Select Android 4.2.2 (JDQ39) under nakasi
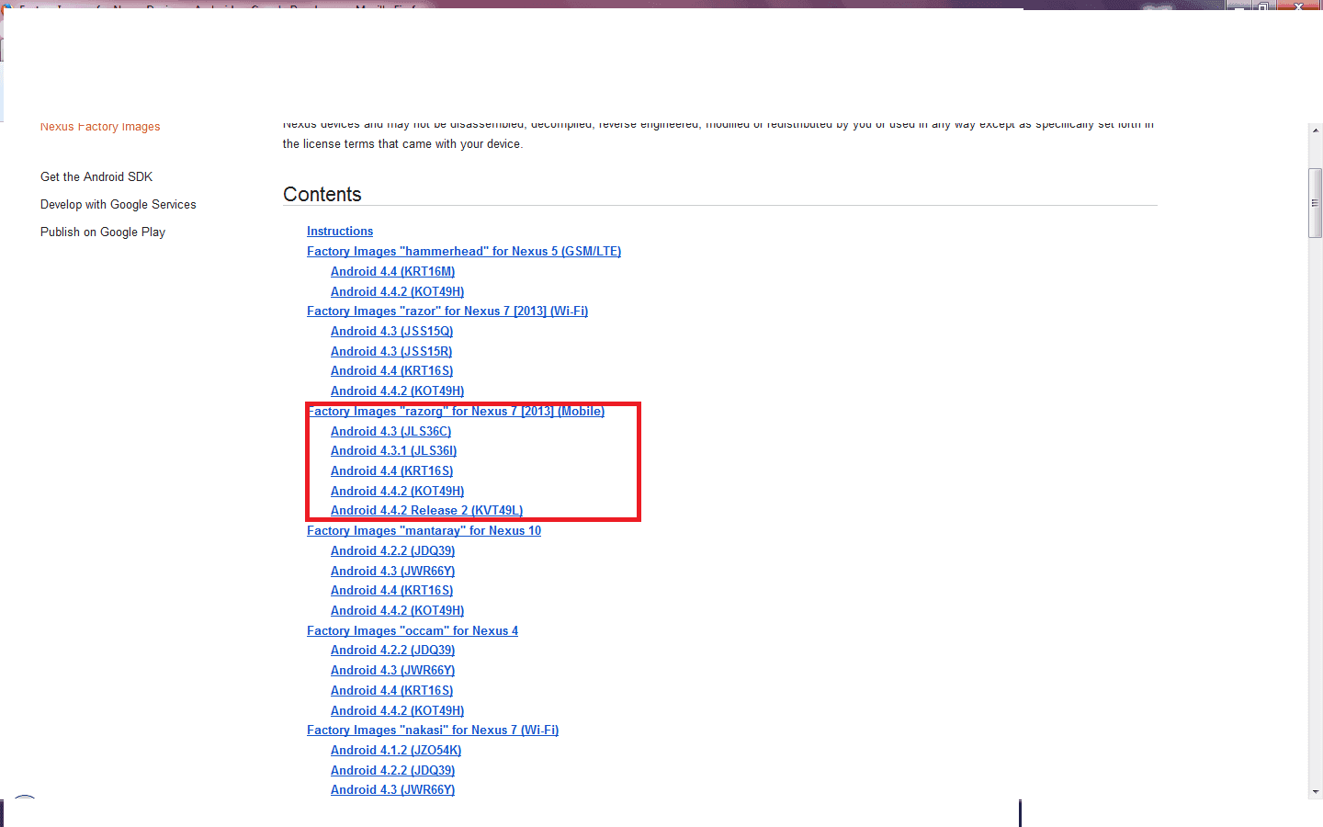The image size is (1323, 827). click(x=393, y=770)
